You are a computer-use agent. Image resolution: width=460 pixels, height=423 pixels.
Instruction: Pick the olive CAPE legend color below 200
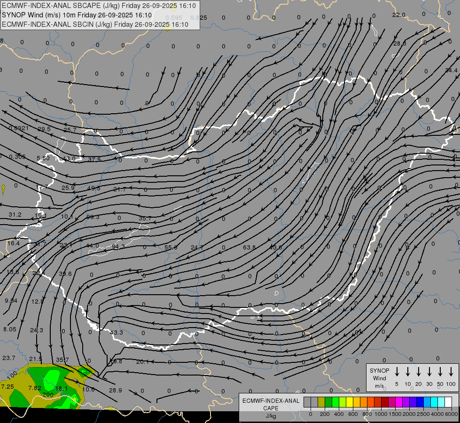(321, 402)
